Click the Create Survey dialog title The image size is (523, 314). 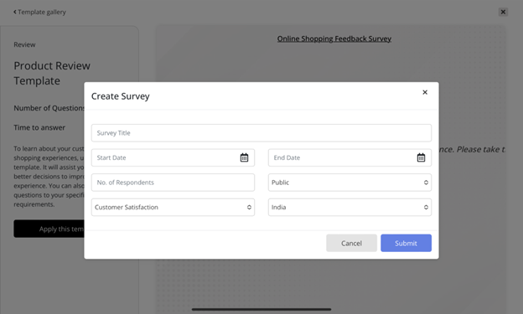[x=121, y=96]
